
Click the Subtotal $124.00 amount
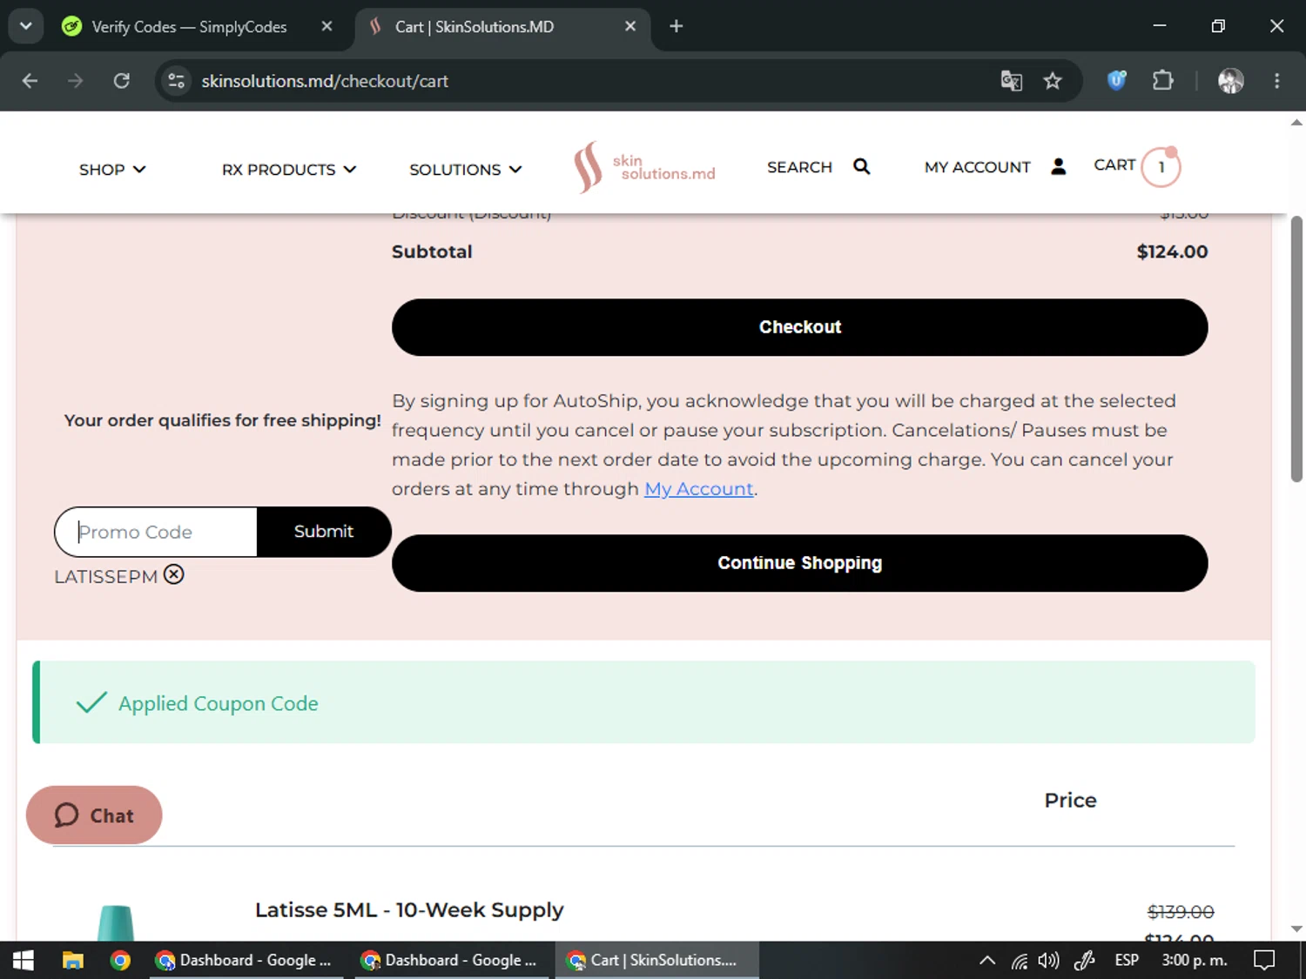pos(1172,252)
